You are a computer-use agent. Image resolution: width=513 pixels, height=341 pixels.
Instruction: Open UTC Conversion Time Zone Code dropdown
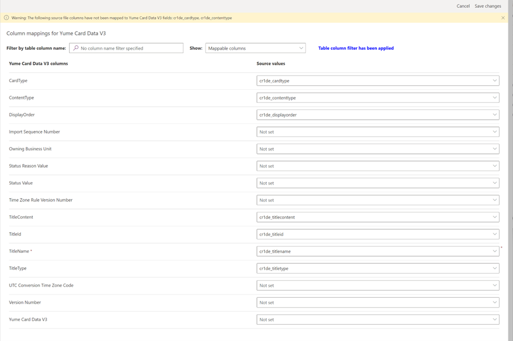[x=378, y=286]
